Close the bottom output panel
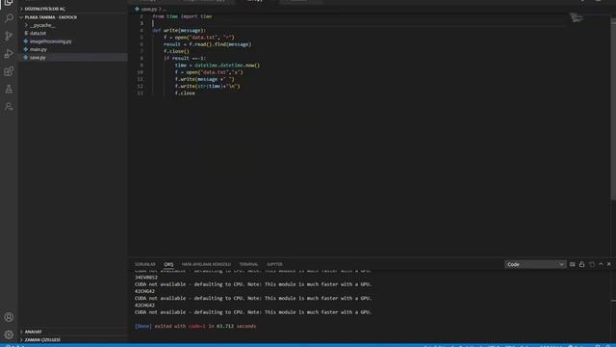The image size is (616, 347). coord(609,264)
